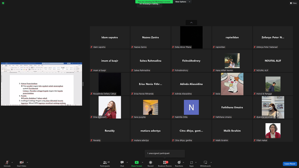Select Rosadinda Defany Cahya's video tile

(110, 84)
